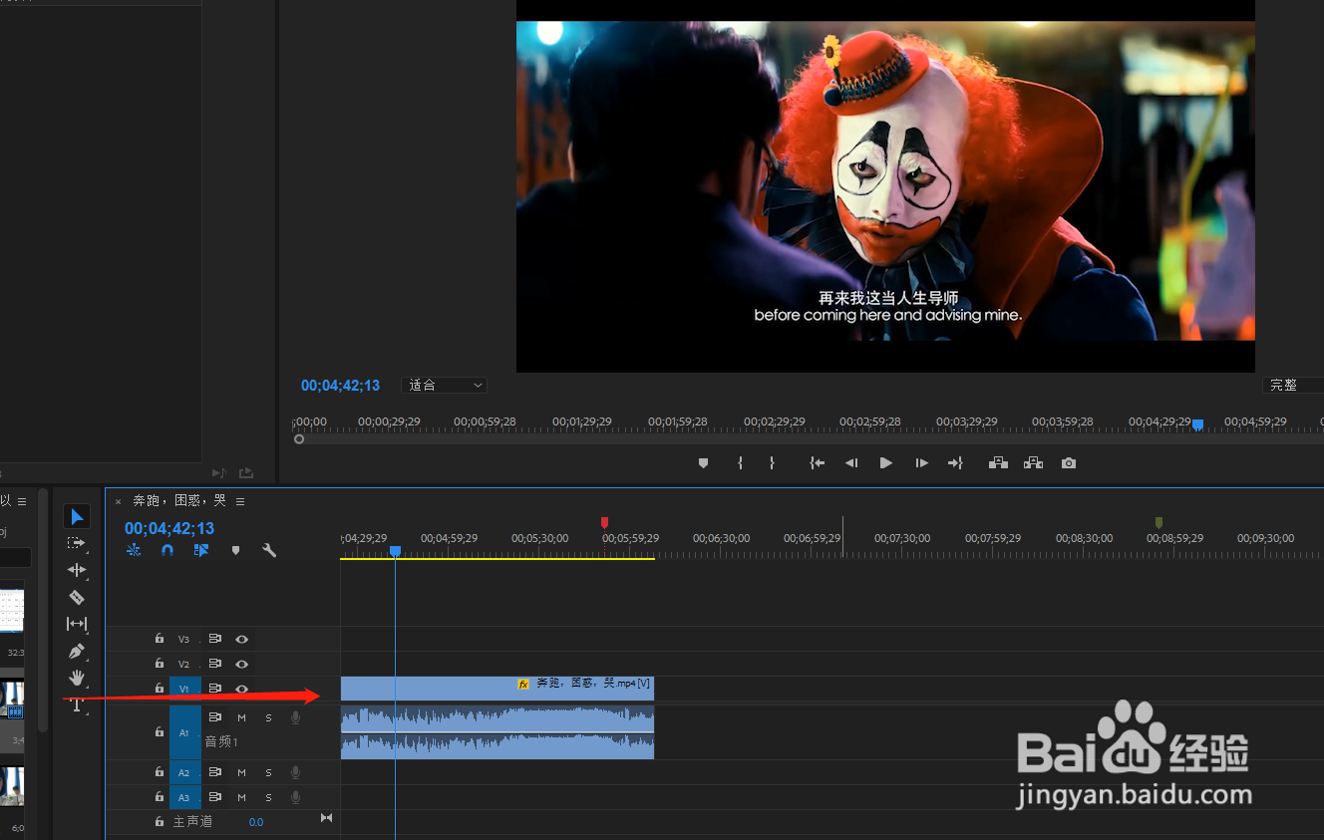This screenshot has width=1324, height=840.
Task: Toggle lock on master track 主声道
Action: click(x=159, y=822)
